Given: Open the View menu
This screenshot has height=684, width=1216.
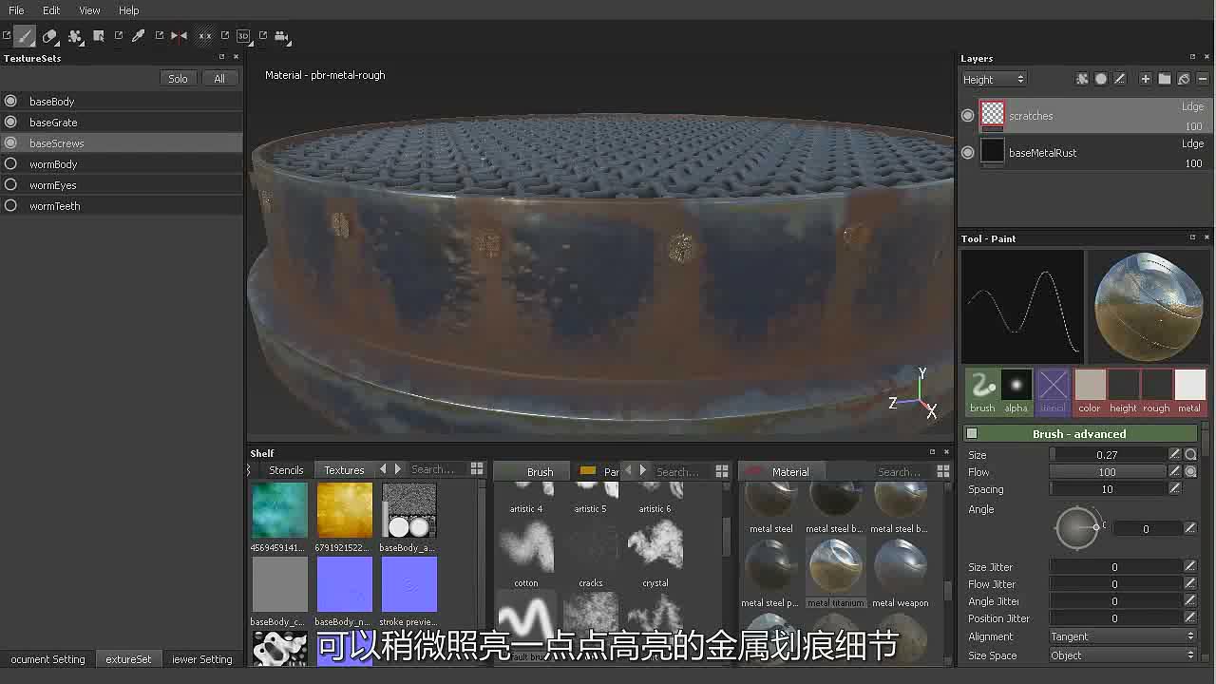Looking at the screenshot, I should [x=89, y=10].
